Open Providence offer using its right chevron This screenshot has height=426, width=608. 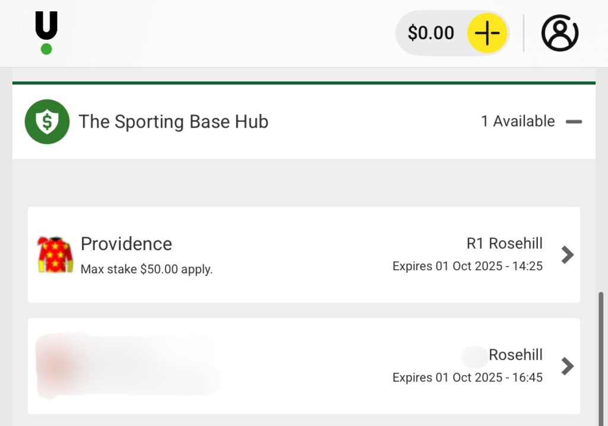pos(568,255)
